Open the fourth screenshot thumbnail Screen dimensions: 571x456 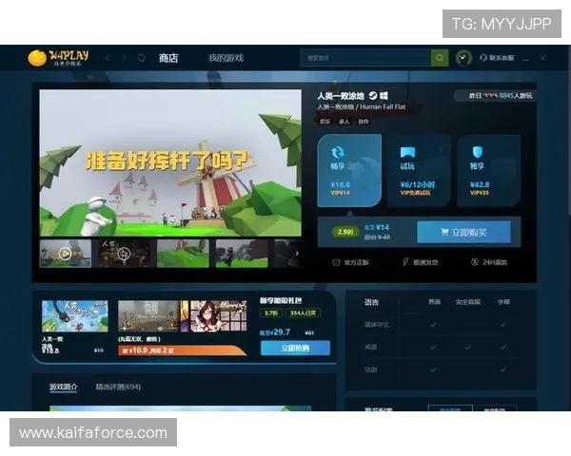coord(242,254)
